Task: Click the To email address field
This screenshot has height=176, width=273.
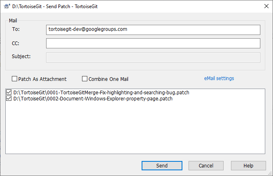Action: click(x=153, y=30)
